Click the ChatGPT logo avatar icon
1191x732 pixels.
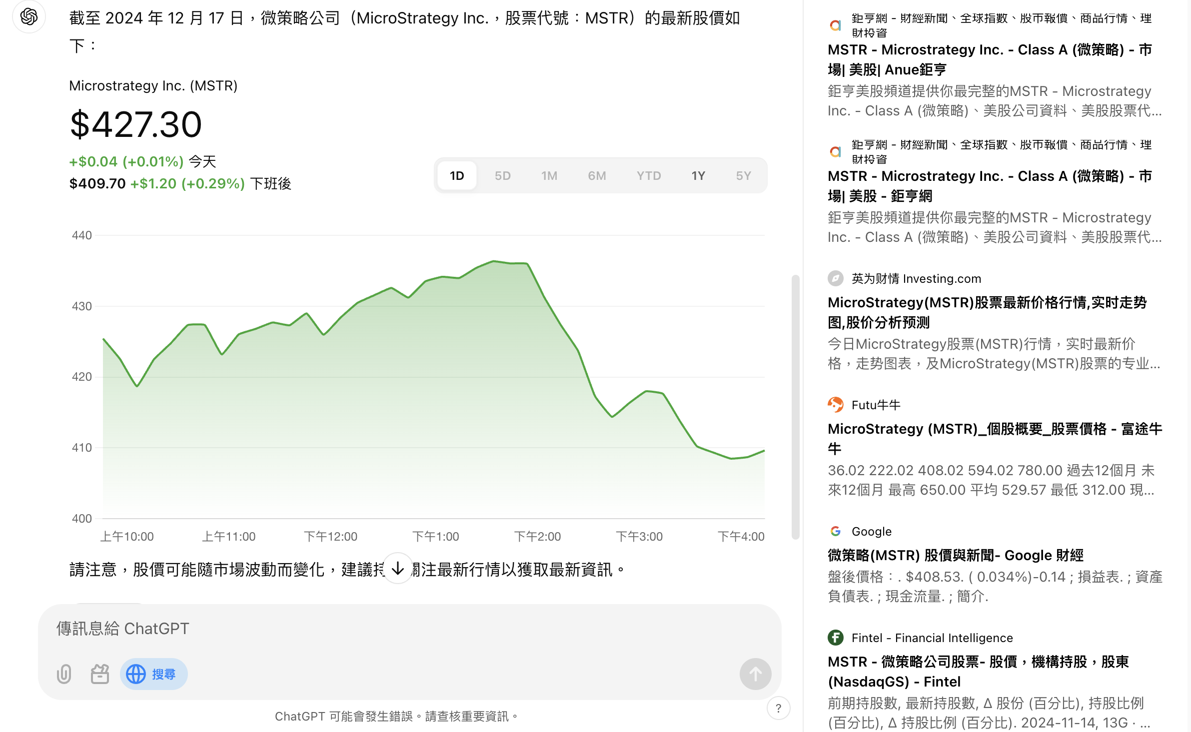click(x=29, y=17)
